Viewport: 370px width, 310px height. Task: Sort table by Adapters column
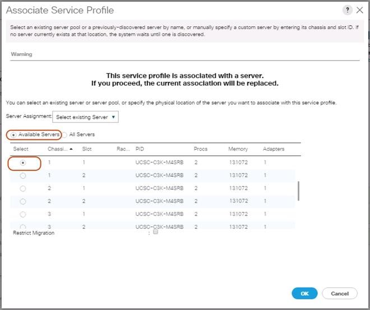pyautogui.click(x=273, y=149)
